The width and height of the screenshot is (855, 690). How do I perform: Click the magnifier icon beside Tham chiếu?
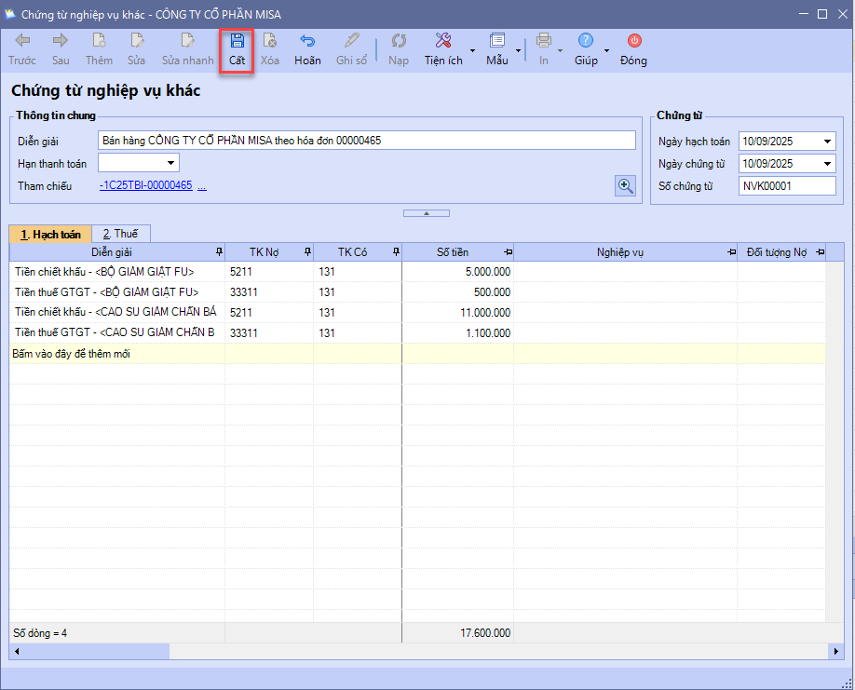(625, 185)
